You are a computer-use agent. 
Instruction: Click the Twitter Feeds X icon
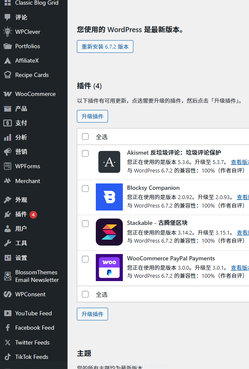[8, 342]
